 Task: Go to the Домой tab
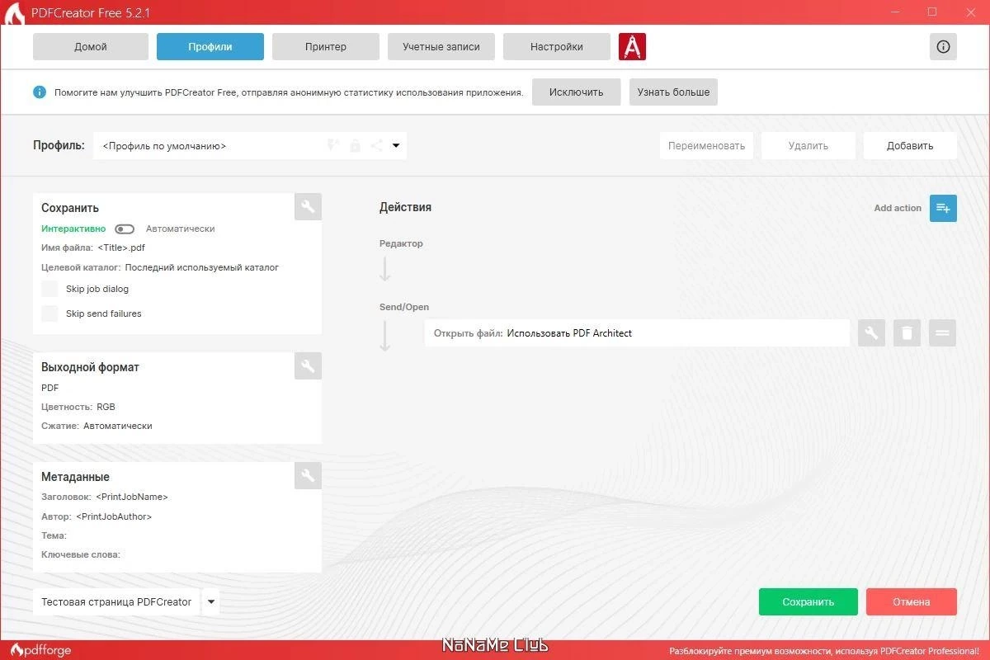[x=91, y=47]
